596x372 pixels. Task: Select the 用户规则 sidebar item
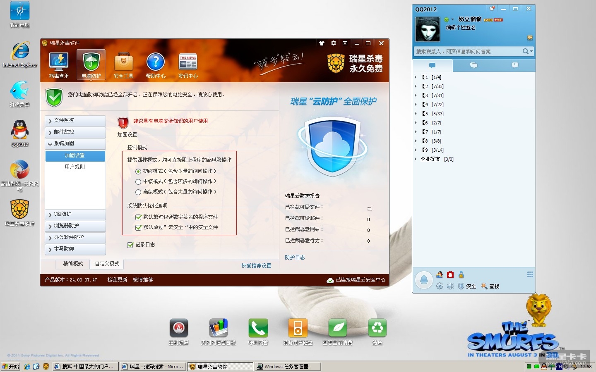point(75,167)
